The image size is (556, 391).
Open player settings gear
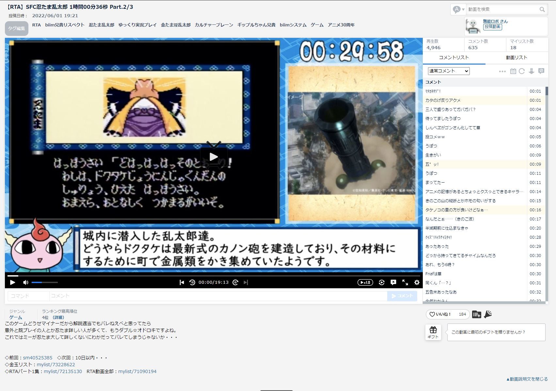coord(417,282)
